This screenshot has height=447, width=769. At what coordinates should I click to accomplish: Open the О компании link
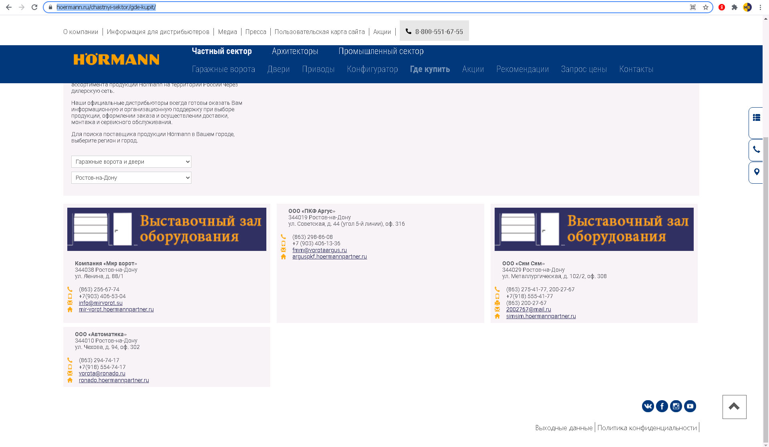(81, 32)
